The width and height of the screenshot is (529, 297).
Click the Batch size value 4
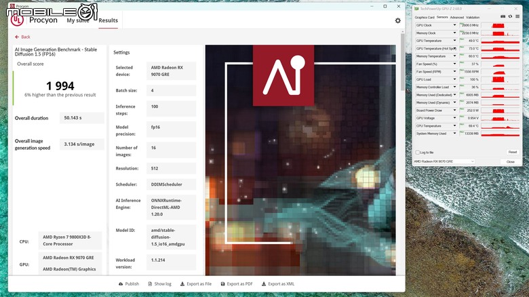point(171,90)
